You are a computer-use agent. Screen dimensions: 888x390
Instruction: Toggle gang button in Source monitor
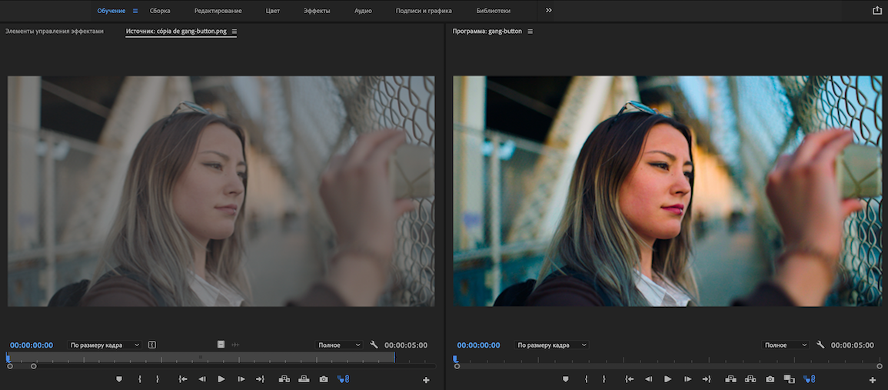pyautogui.click(x=344, y=379)
